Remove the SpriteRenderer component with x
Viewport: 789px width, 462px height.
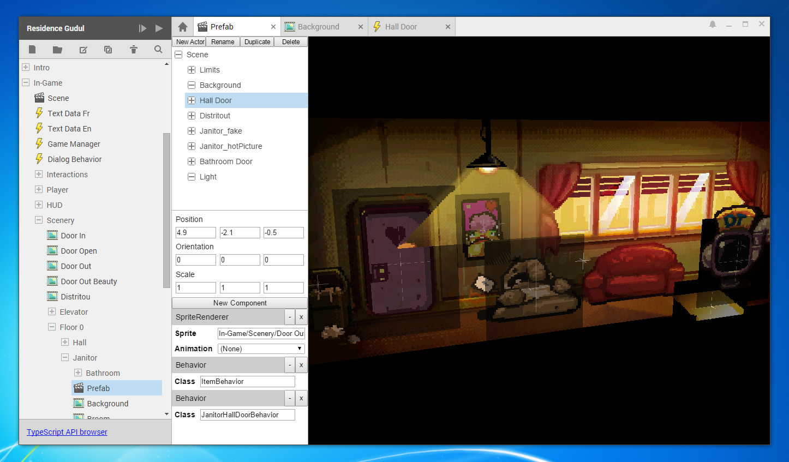(301, 317)
